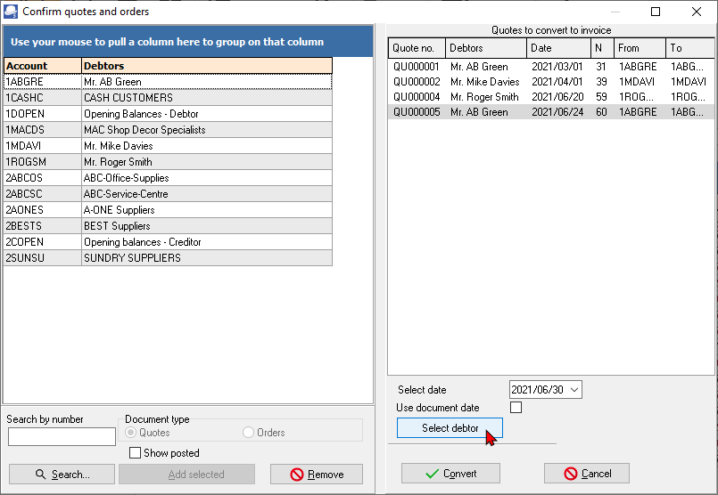
Task: Click Cancel with red prohibition icon
Action: [x=587, y=474]
